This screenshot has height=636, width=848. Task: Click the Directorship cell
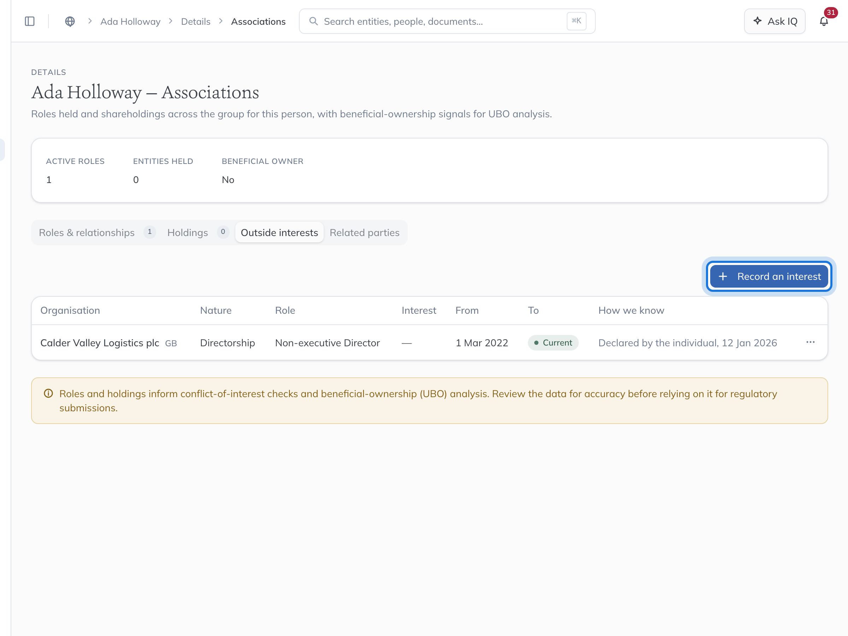(228, 343)
